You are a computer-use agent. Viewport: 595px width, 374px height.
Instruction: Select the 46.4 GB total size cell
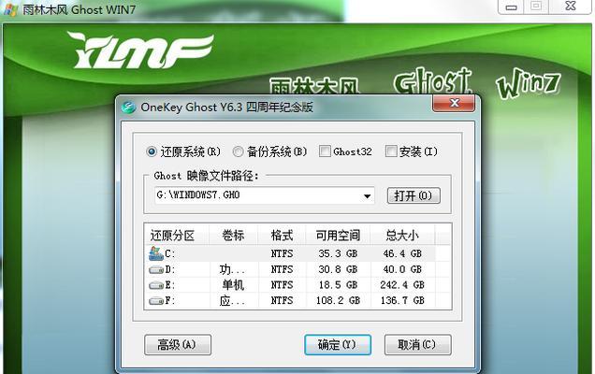402,253
